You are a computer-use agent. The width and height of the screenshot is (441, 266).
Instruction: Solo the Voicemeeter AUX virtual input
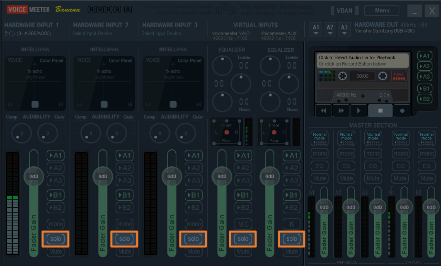(292, 239)
